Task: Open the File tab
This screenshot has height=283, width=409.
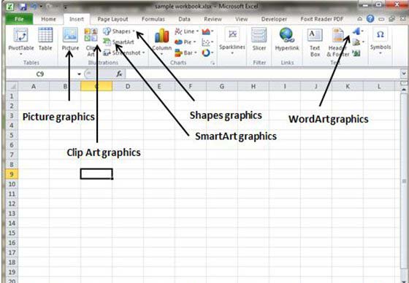Action: pos(19,19)
